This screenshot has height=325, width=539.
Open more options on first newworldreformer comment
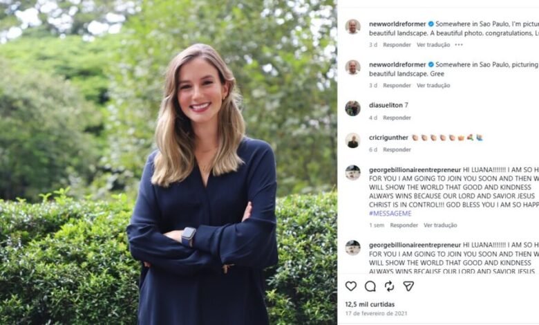click(x=459, y=45)
